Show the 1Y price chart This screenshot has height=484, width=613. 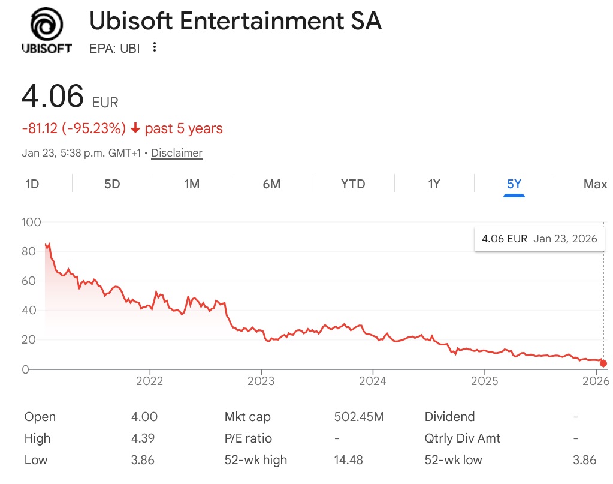(434, 184)
